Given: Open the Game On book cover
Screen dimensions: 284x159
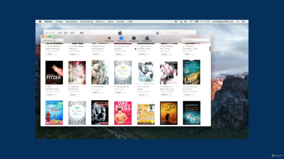Looking at the screenshot, I should coord(169,73).
